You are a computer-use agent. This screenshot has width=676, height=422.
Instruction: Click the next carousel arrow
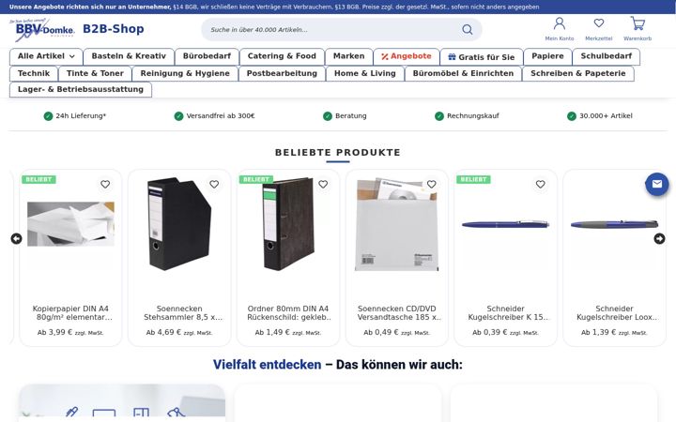659,238
